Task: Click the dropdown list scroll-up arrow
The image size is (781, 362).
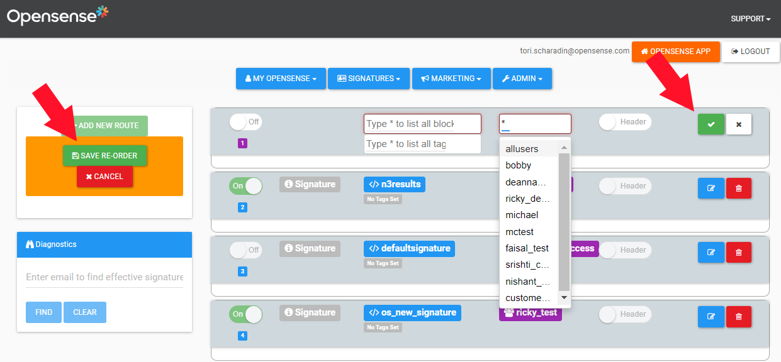Action: click(564, 147)
